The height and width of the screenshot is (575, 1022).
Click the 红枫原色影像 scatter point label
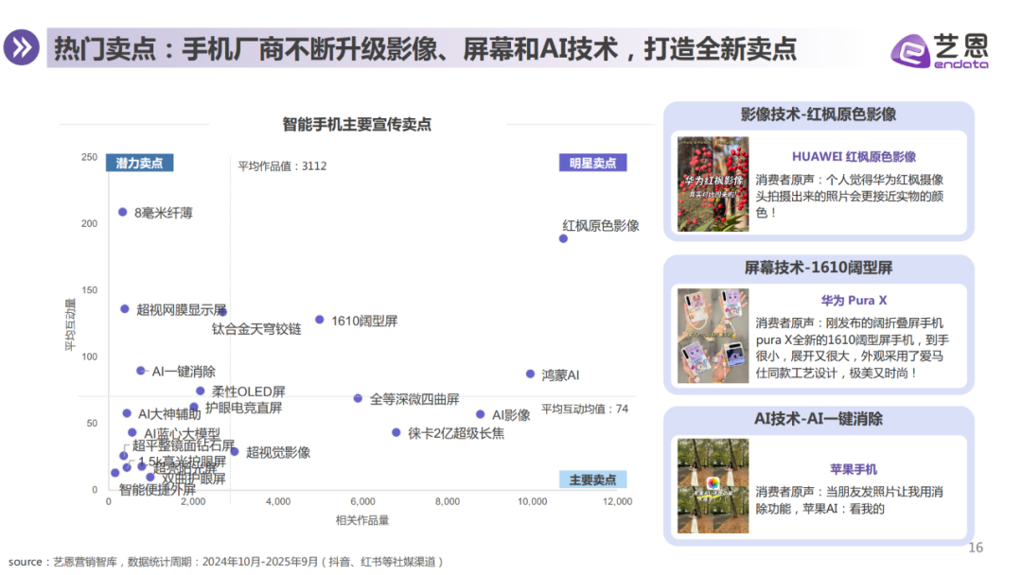pyautogui.click(x=601, y=226)
